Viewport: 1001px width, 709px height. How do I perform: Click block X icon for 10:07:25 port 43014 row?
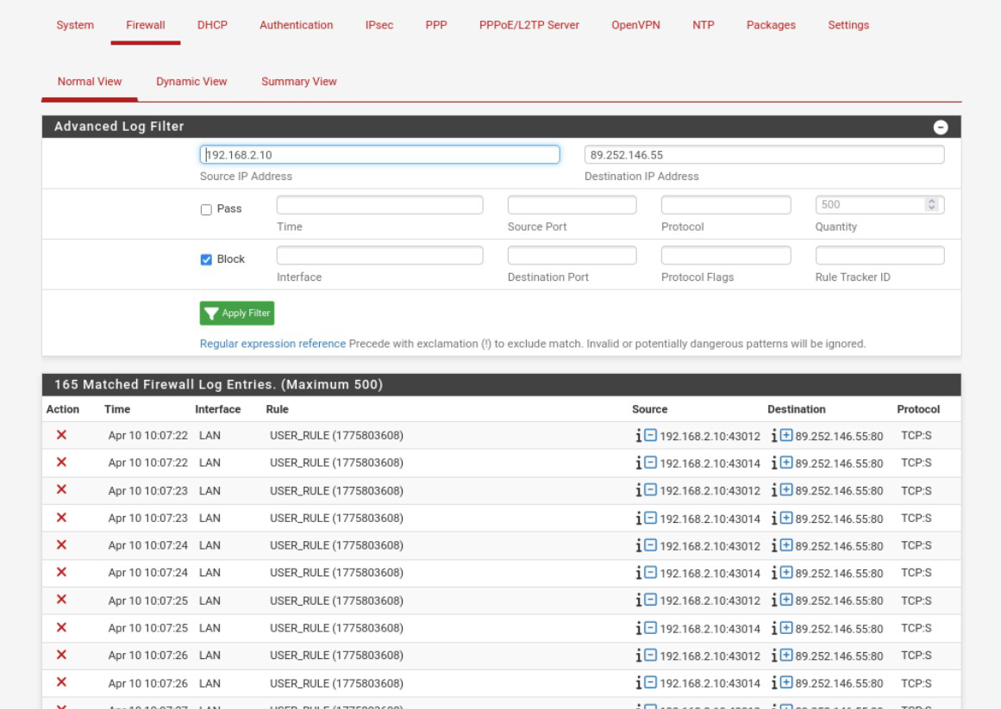[61, 627]
